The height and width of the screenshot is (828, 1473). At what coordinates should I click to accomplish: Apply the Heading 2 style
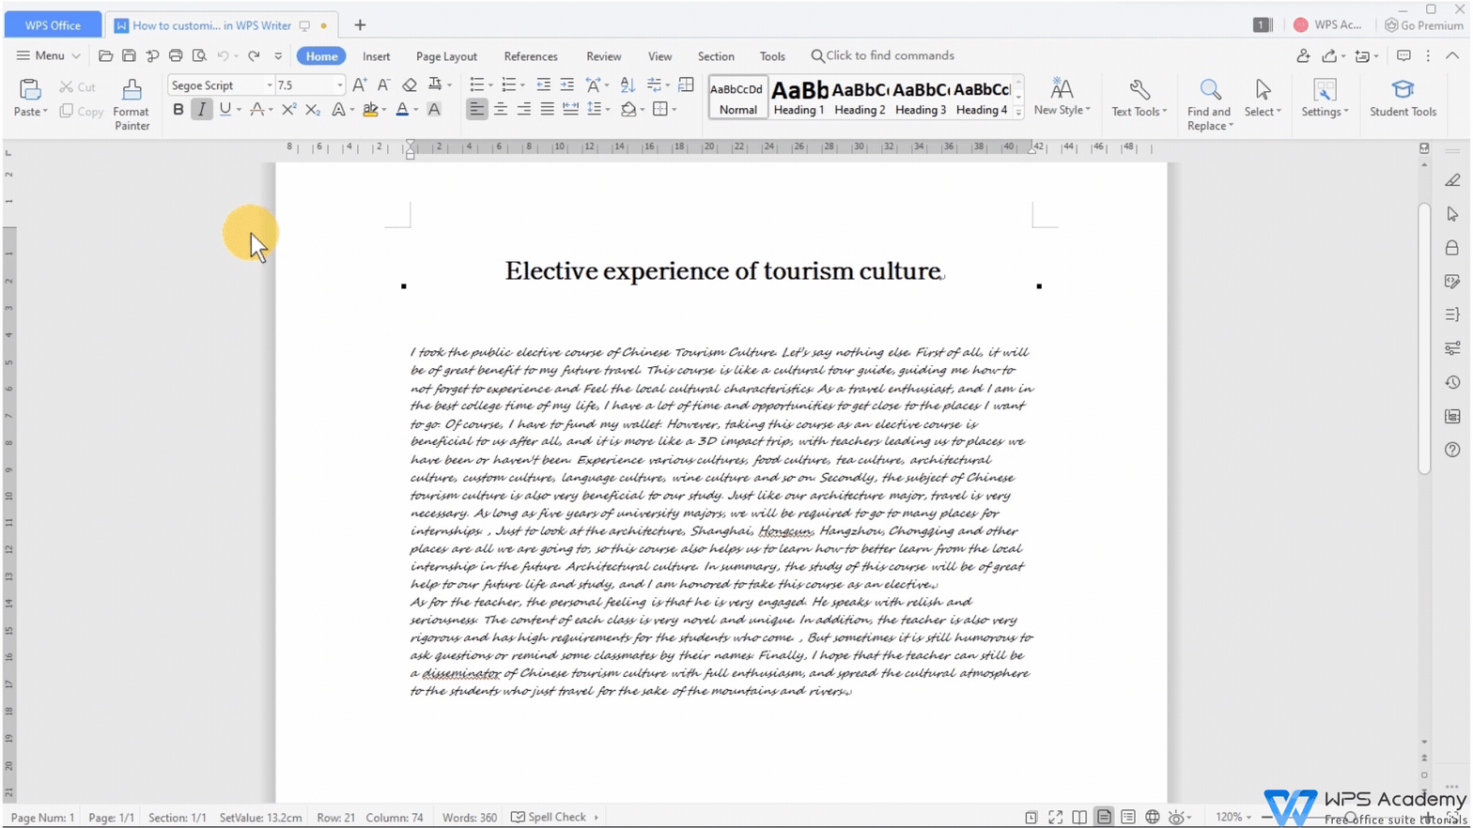(860, 97)
